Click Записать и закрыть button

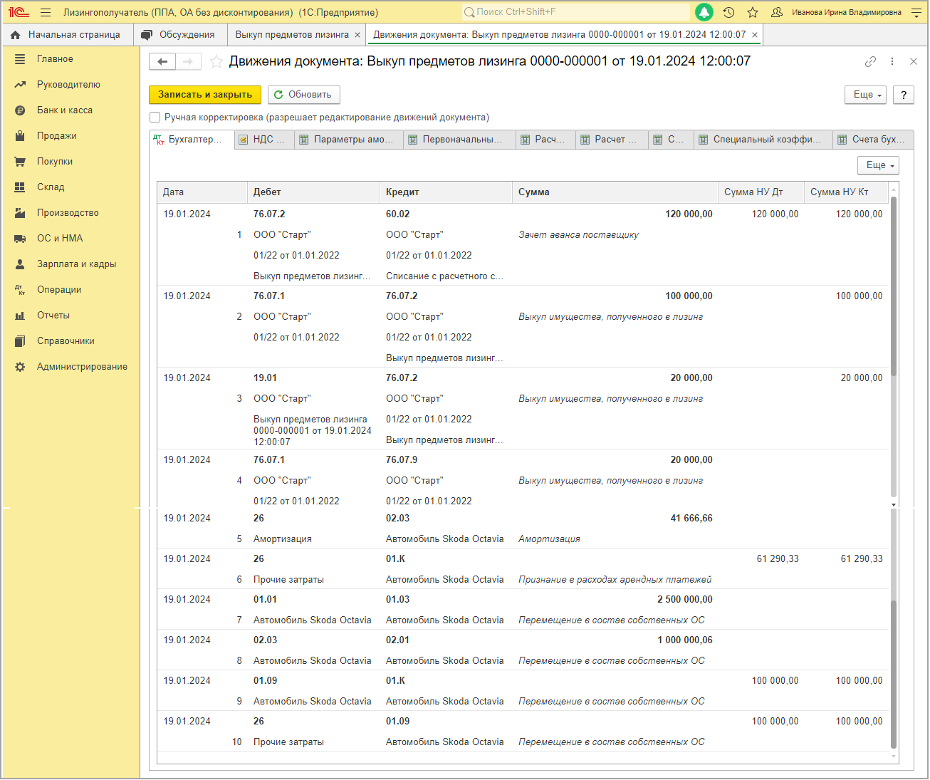205,95
